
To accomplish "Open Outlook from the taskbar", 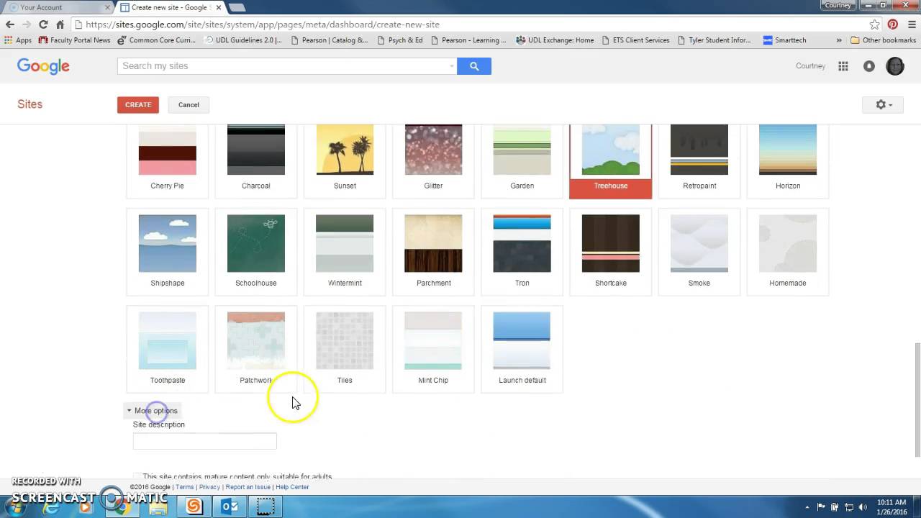I will (x=230, y=506).
